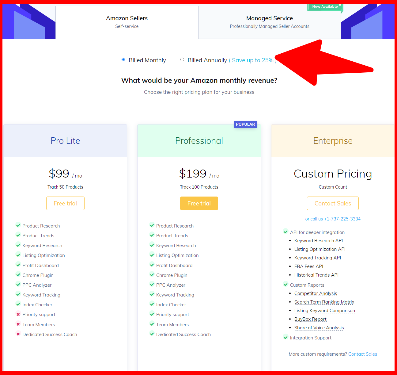Open the Competitor Analysis report link
Image resolution: width=397 pixels, height=375 pixels.
(316, 293)
